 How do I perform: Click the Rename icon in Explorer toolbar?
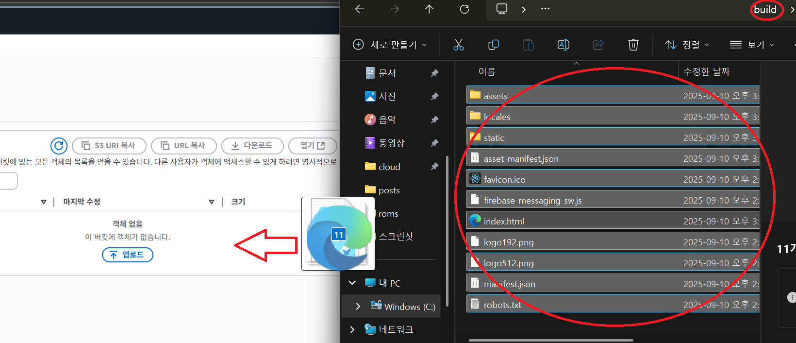click(563, 45)
